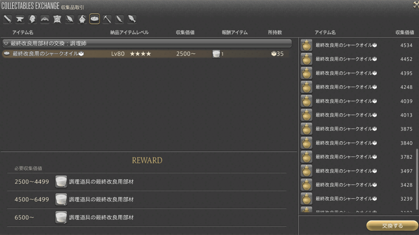
Task: Click the left panel 収集価値 column header
Action: coord(185,32)
